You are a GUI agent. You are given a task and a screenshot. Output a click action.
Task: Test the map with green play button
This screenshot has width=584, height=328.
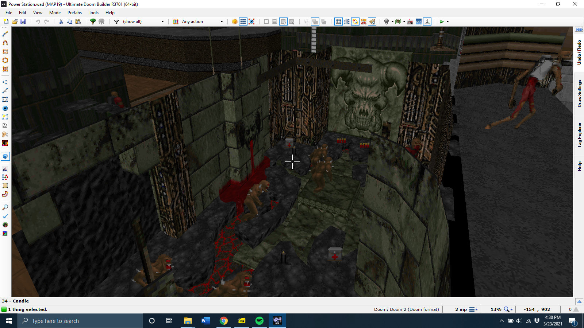pos(442,22)
